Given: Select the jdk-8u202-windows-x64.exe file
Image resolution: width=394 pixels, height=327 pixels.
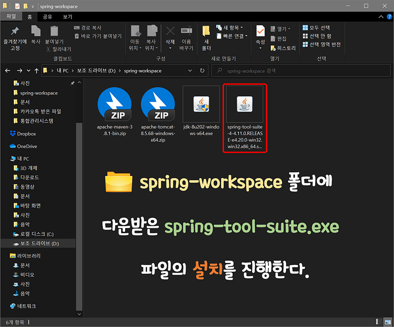Looking at the screenshot, I should point(201,111).
